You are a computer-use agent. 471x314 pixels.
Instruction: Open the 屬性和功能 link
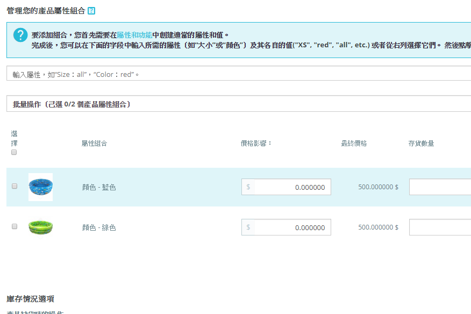pyautogui.click(x=134, y=34)
